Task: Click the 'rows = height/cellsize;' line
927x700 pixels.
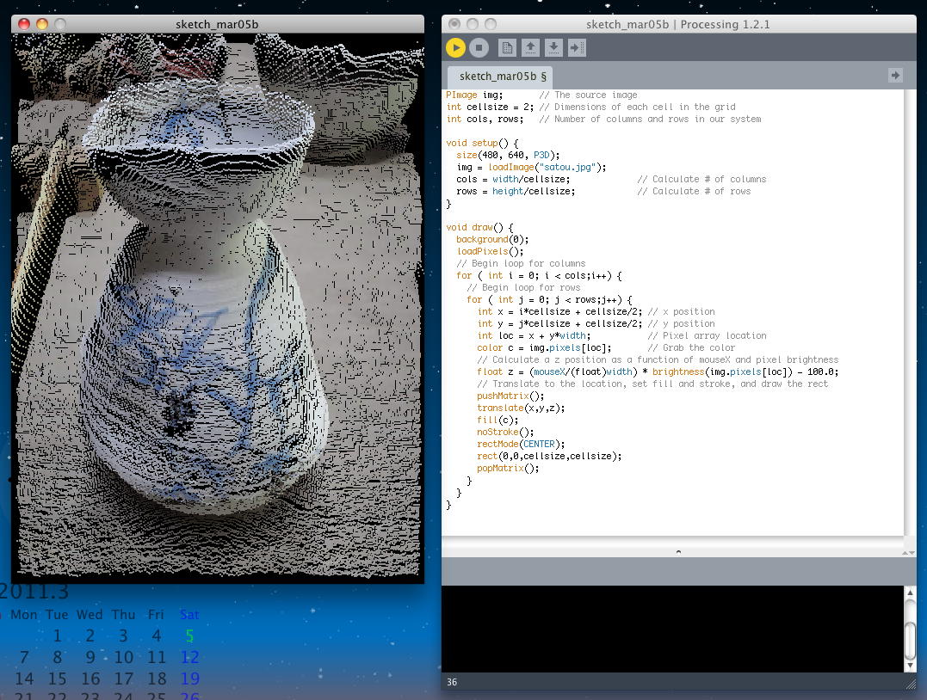Action: 515,192
